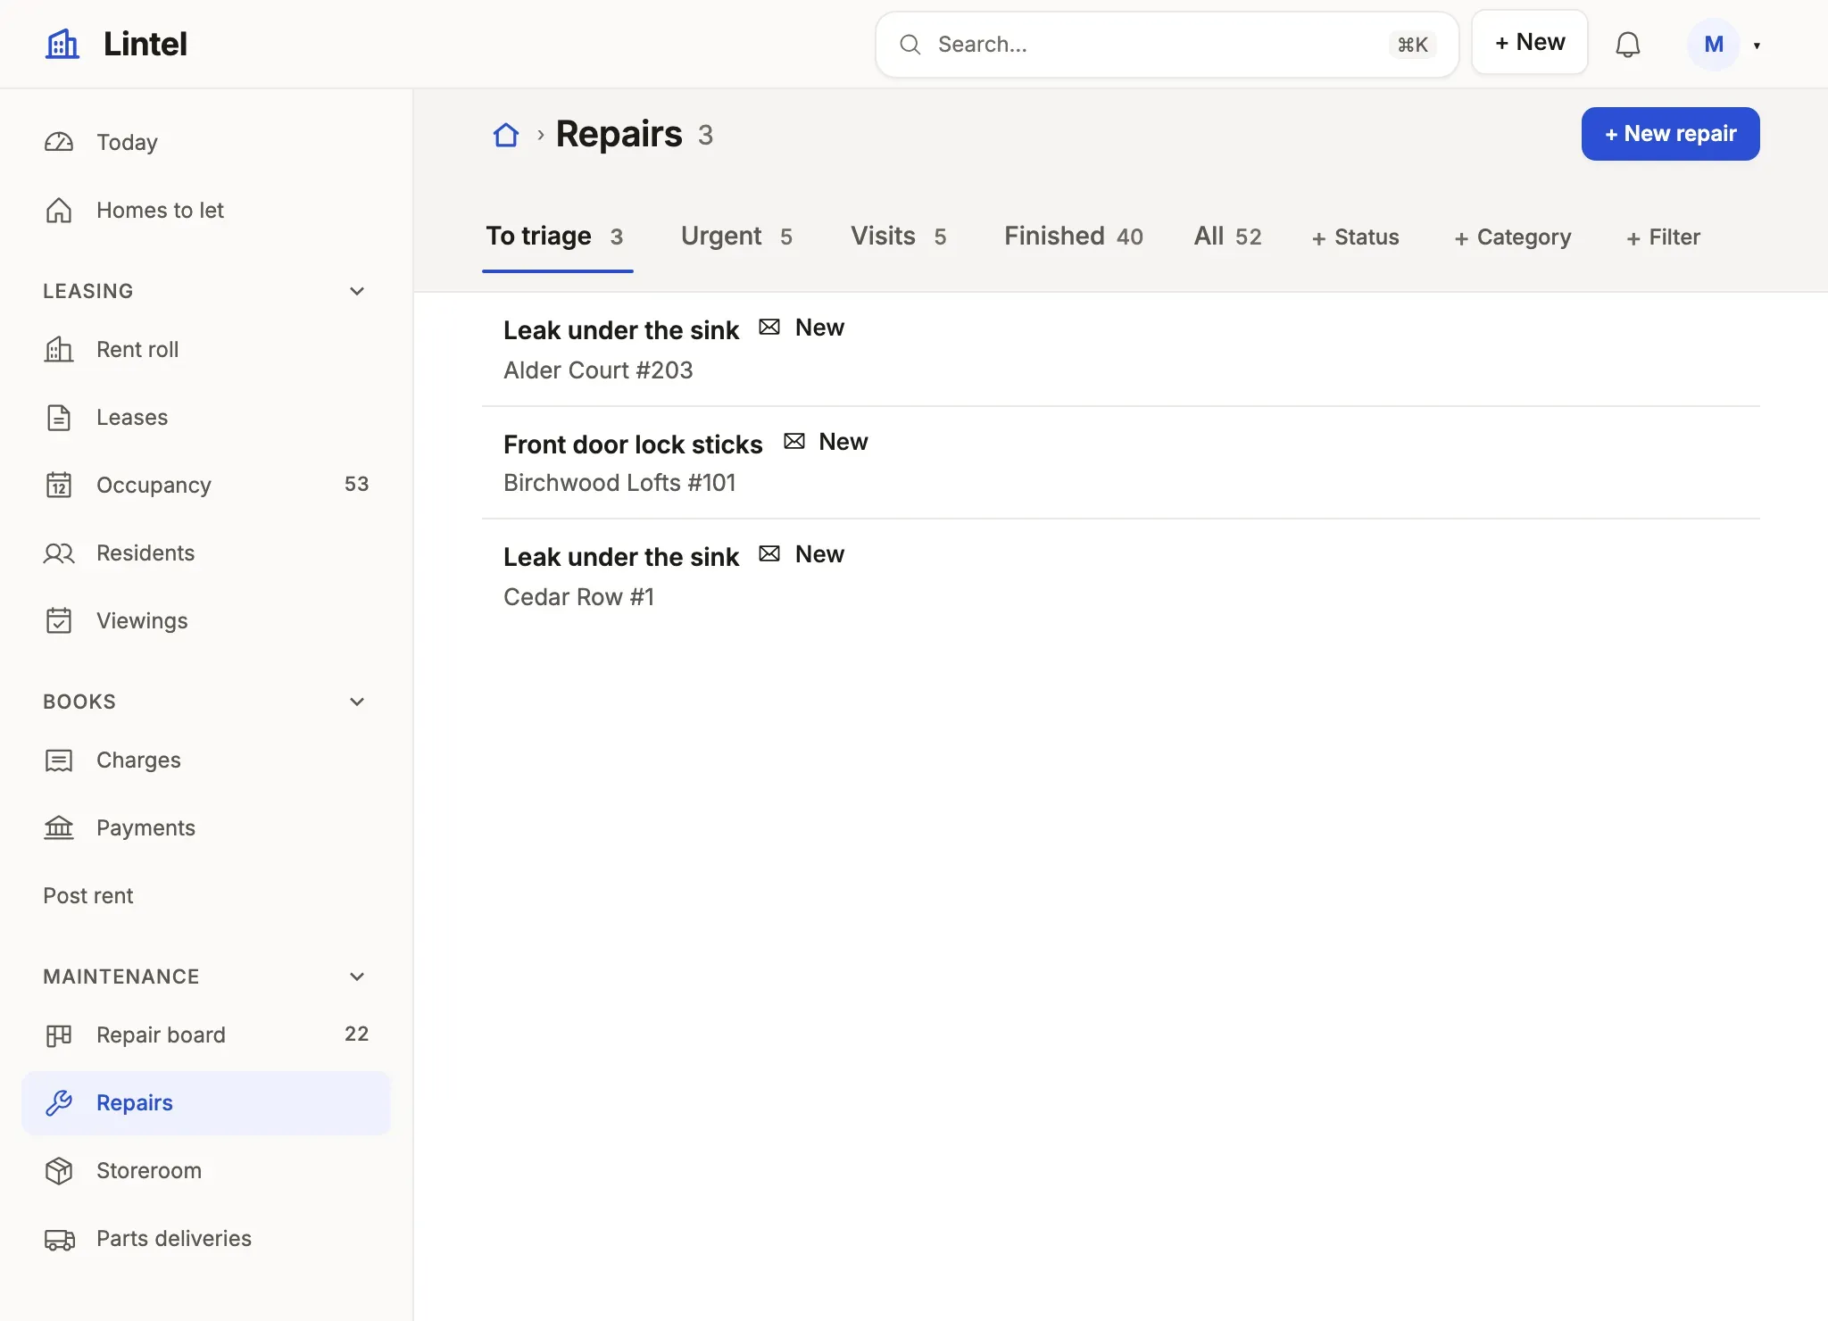Click the Charges receipt icon
This screenshot has width=1828, height=1321.
(59, 760)
